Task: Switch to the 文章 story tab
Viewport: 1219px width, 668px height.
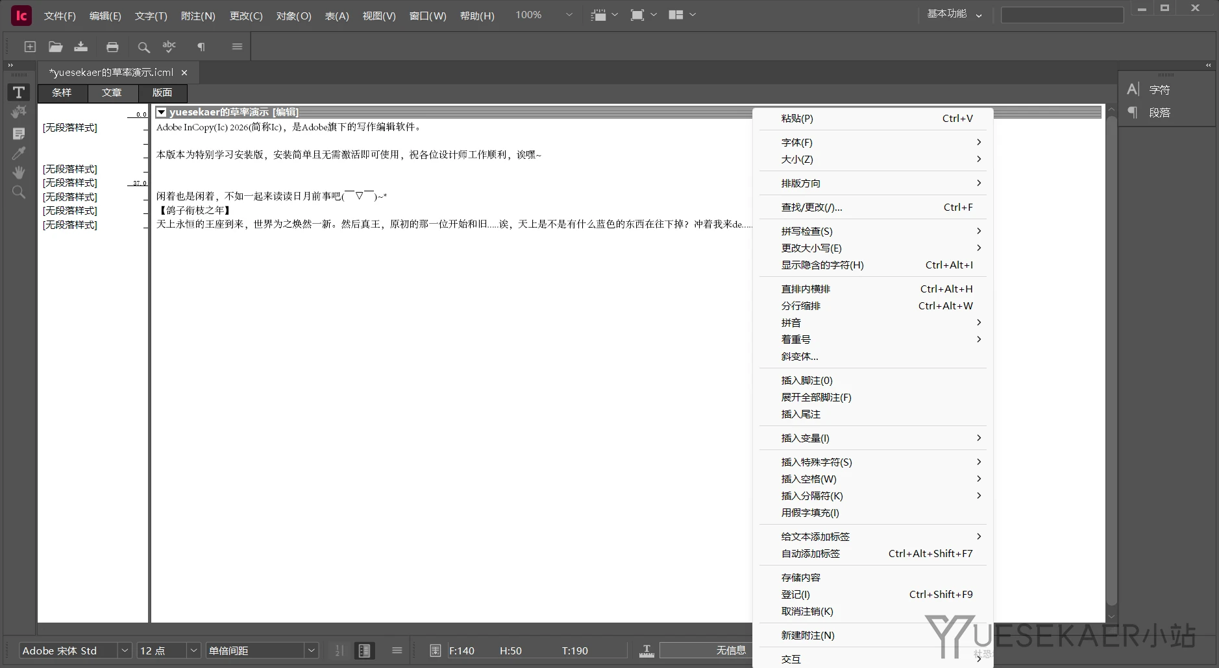Action: click(112, 93)
